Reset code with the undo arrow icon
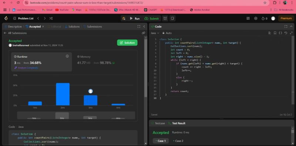This screenshot has height=146, width=296. 286,33
